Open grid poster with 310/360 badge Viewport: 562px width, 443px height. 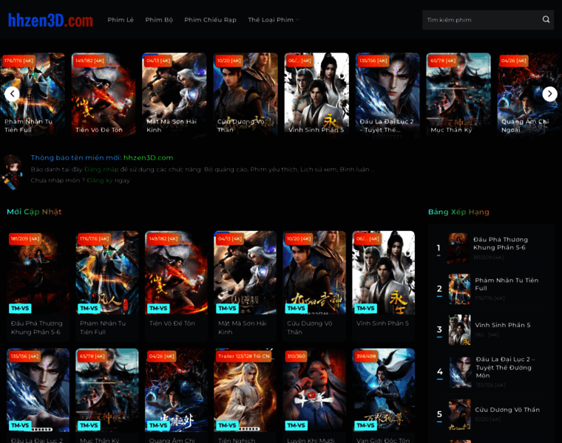click(x=314, y=390)
